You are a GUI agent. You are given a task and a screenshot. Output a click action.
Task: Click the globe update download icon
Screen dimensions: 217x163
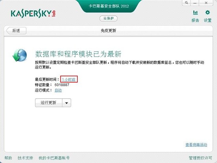pos(19,55)
